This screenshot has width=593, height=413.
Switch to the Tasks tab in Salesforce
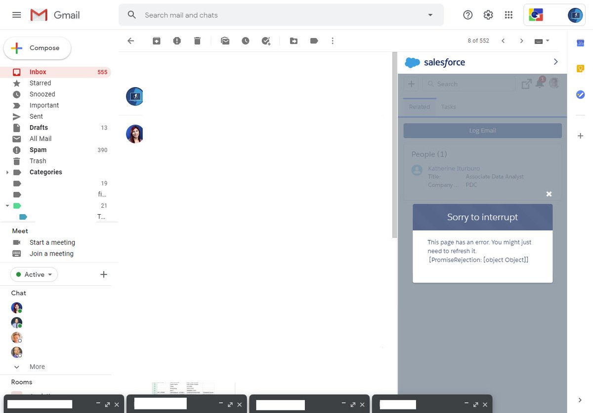pos(449,107)
